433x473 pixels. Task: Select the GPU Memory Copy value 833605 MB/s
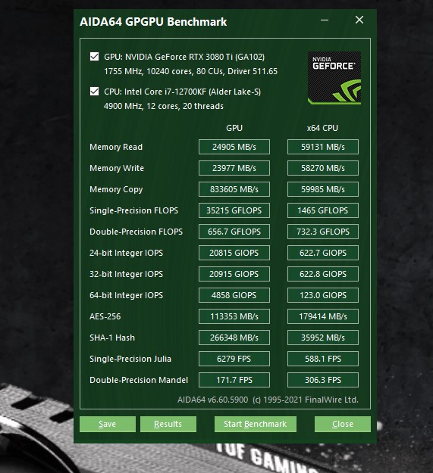[234, 189]
